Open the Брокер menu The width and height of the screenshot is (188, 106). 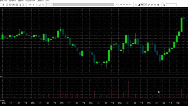[x=21, y=1]
